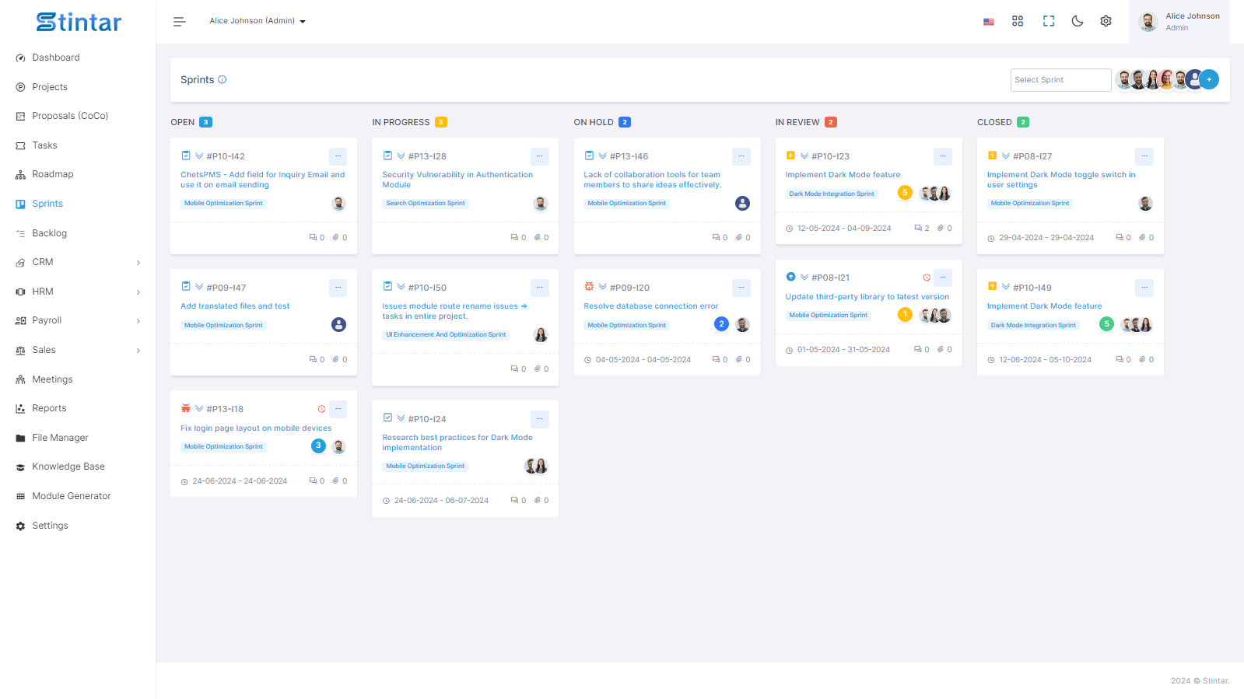Open 'Resolve database connection error' issue
1244x699 pixels.
pyautogui.click(x=651, y=306)
